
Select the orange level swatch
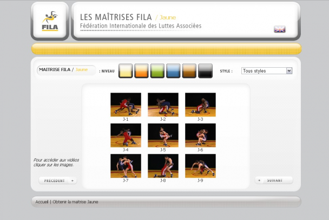point(141,71)
